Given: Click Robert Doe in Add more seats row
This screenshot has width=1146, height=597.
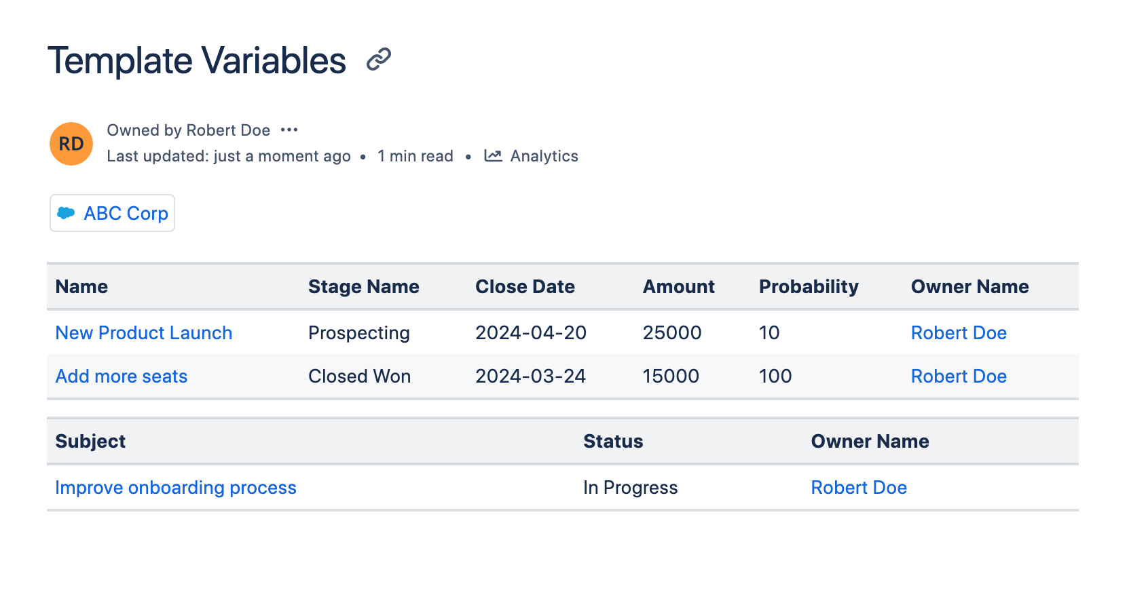Looking at the screenshot, I should [958, 376].
